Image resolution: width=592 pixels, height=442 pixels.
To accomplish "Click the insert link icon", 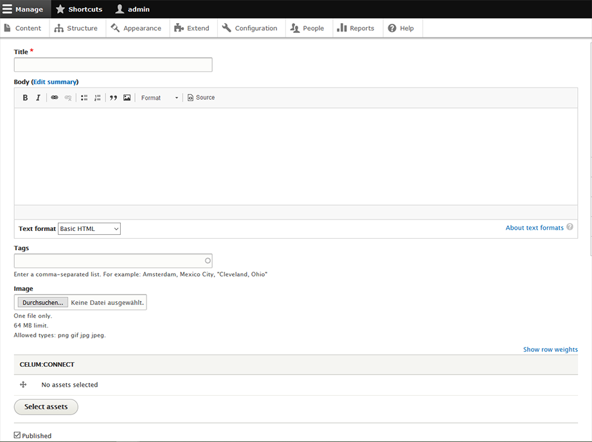I will pos(55,98).
